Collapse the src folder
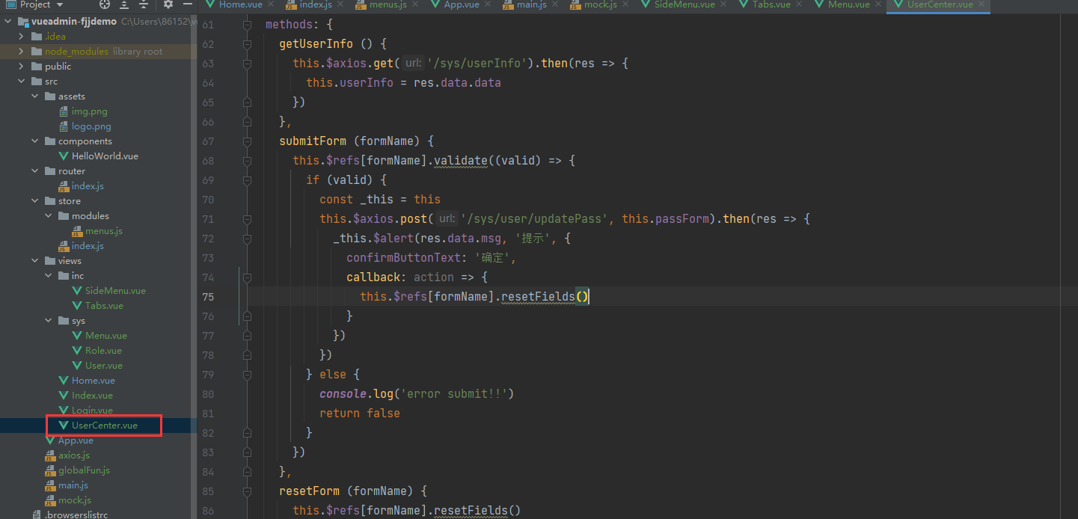Screen dimensions: 1078x519 click(x=22, y=82)
